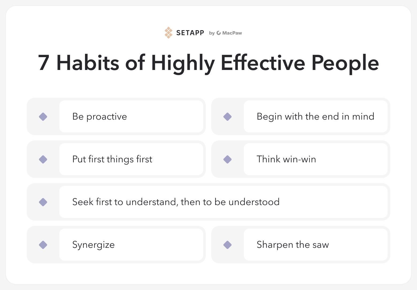Select the Begin with the end in mind card
The image size is (417, 290).
click(x=315, y=116)
